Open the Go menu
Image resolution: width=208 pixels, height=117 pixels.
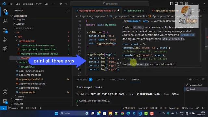click(x=46, y=4)
